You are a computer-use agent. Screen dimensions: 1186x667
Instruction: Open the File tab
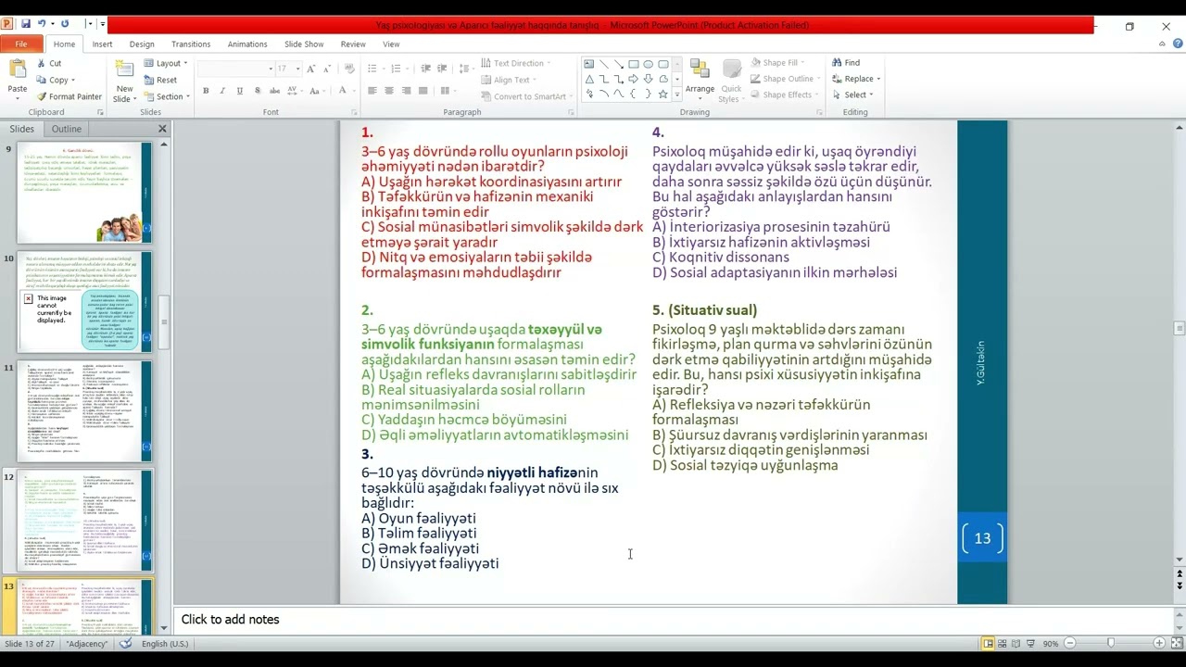click(x=20, y=44)
